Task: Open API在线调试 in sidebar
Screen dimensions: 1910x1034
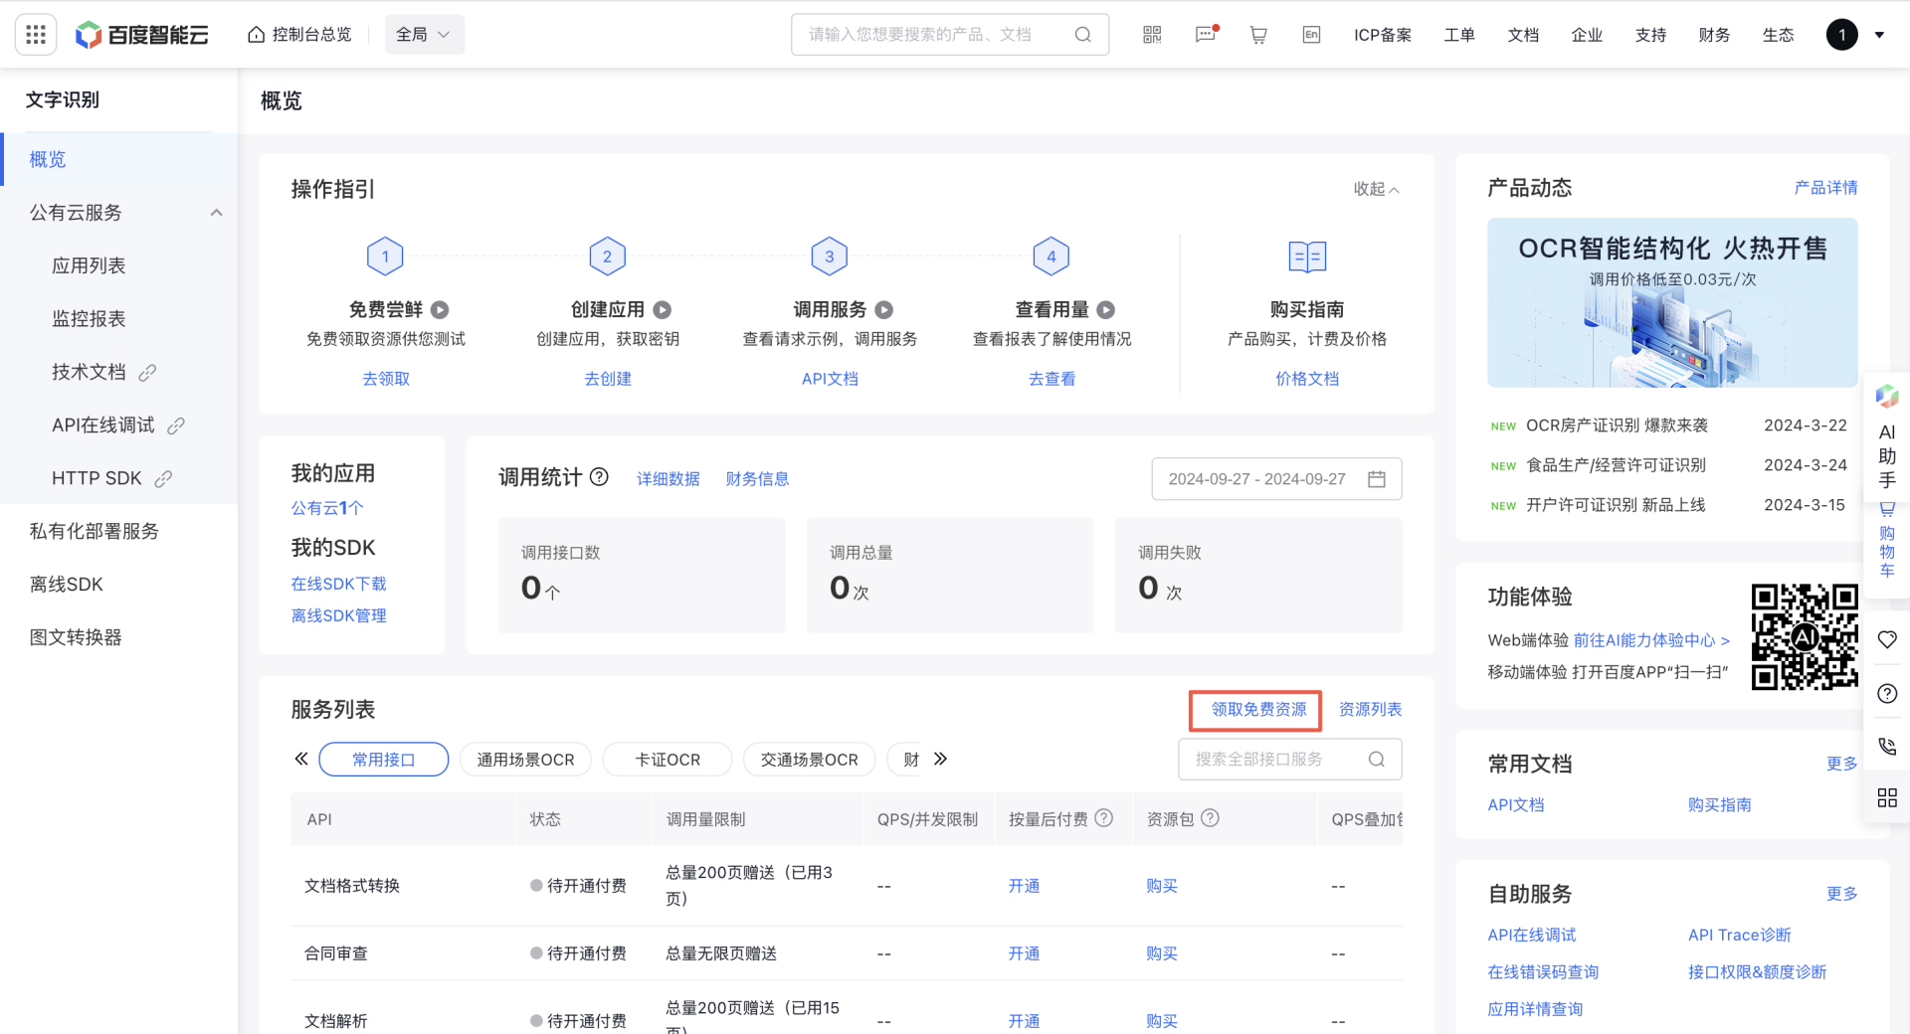Action: click(x=119, y=425)
